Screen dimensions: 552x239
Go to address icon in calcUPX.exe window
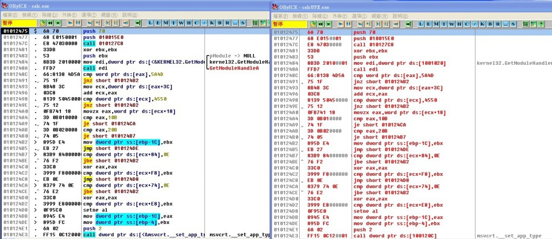click(409, 24)
